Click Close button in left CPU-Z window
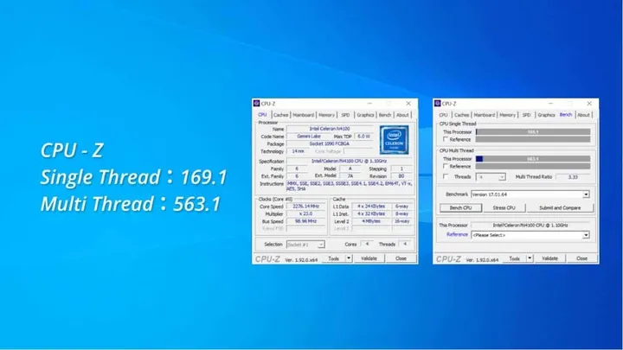The height and width of the screenshot is (350, 623). pos(401,258)
